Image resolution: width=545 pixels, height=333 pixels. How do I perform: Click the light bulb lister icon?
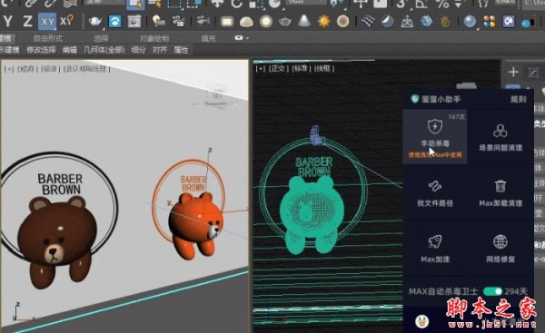pyautogui.click(x=158, y=22)
